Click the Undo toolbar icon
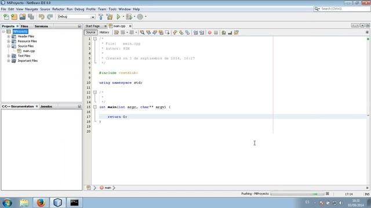371x208 pixels. pos(41,17)
